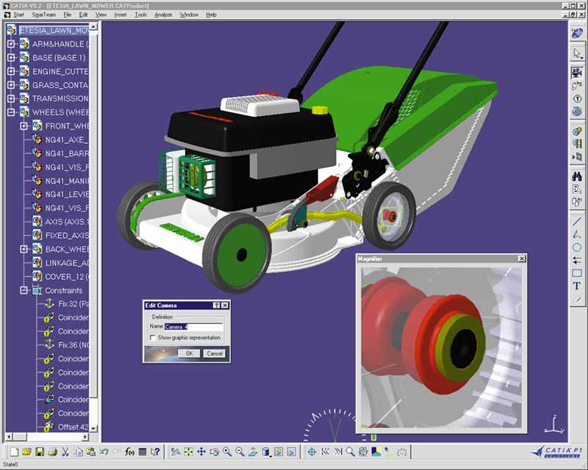Select the Text annotation T tool
The width and height of the screenshot is (588, 470).
coord(577,286)
